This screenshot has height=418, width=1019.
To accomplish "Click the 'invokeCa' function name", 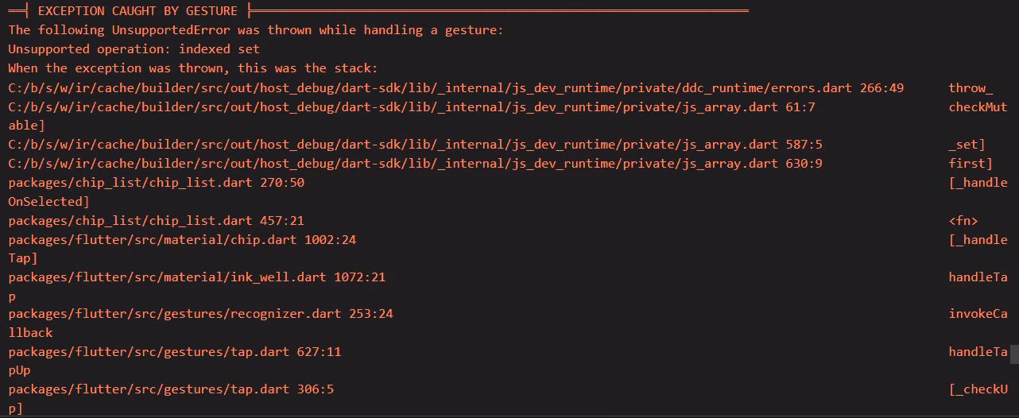I will click(978, 314).
